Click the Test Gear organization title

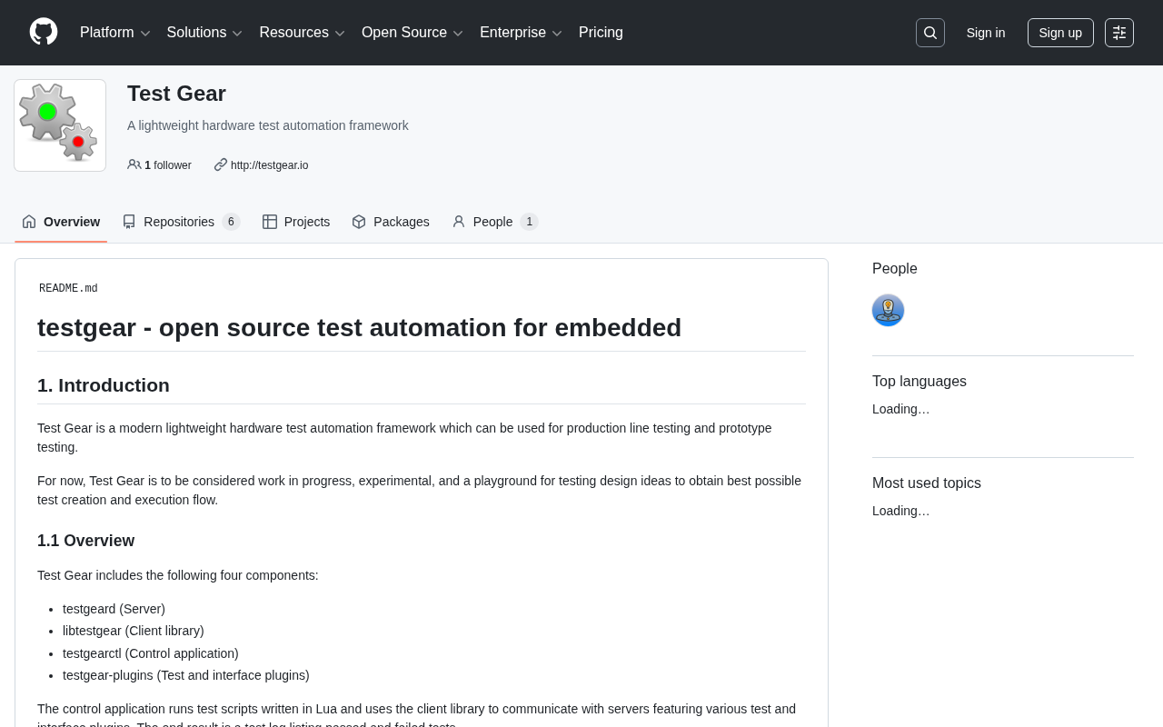[x=176, y=94]
